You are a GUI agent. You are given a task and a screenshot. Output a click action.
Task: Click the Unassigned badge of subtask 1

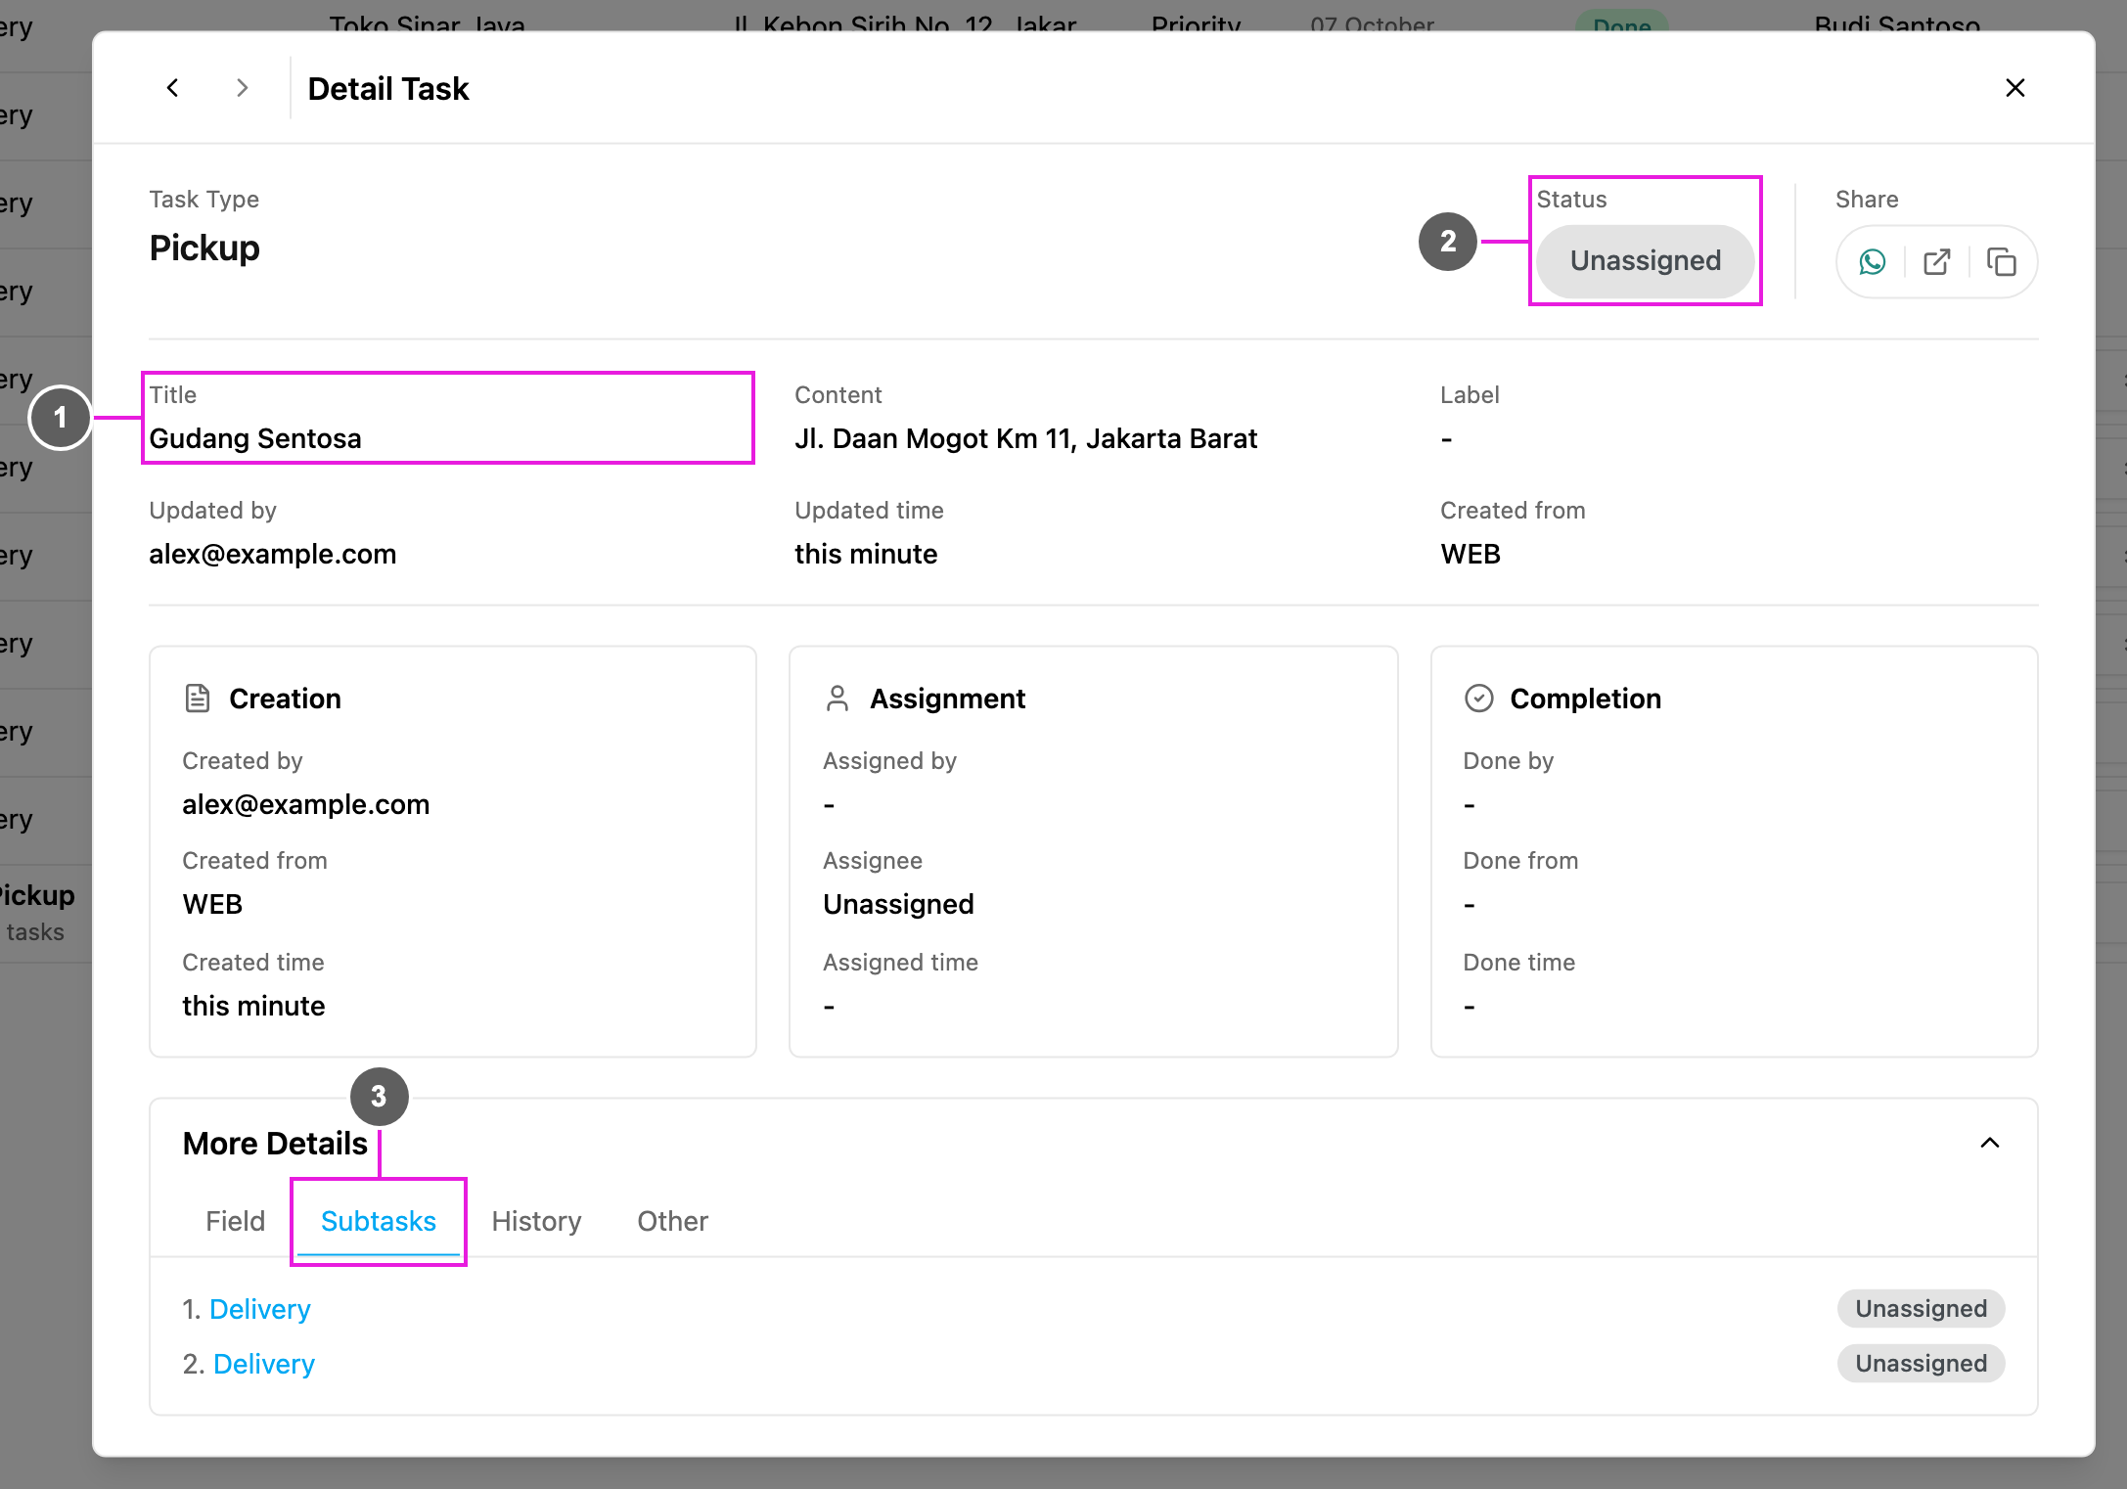pyautogui.click(x=1921, y=1309)
